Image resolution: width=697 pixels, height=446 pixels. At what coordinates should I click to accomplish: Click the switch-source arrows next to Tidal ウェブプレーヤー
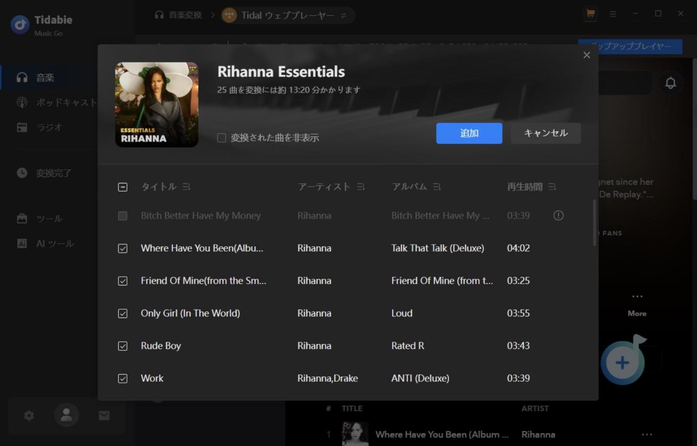(x=343, y=15)
